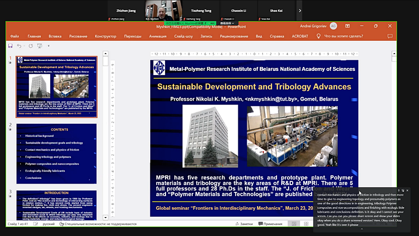The height and width of the screenshot is (236, 419).
Task: Click the 'Что вы хотите сделать?' search field
Action: [x=344, y=36]
